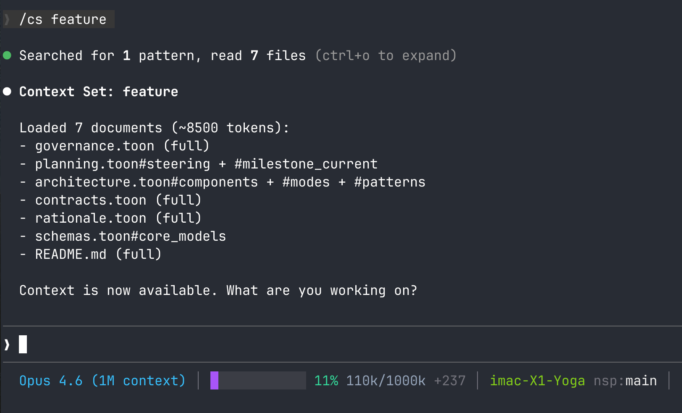This screenshot has width=682, height=413.
Task: Click the 11% context usage percentage
Action: (326, 381)
